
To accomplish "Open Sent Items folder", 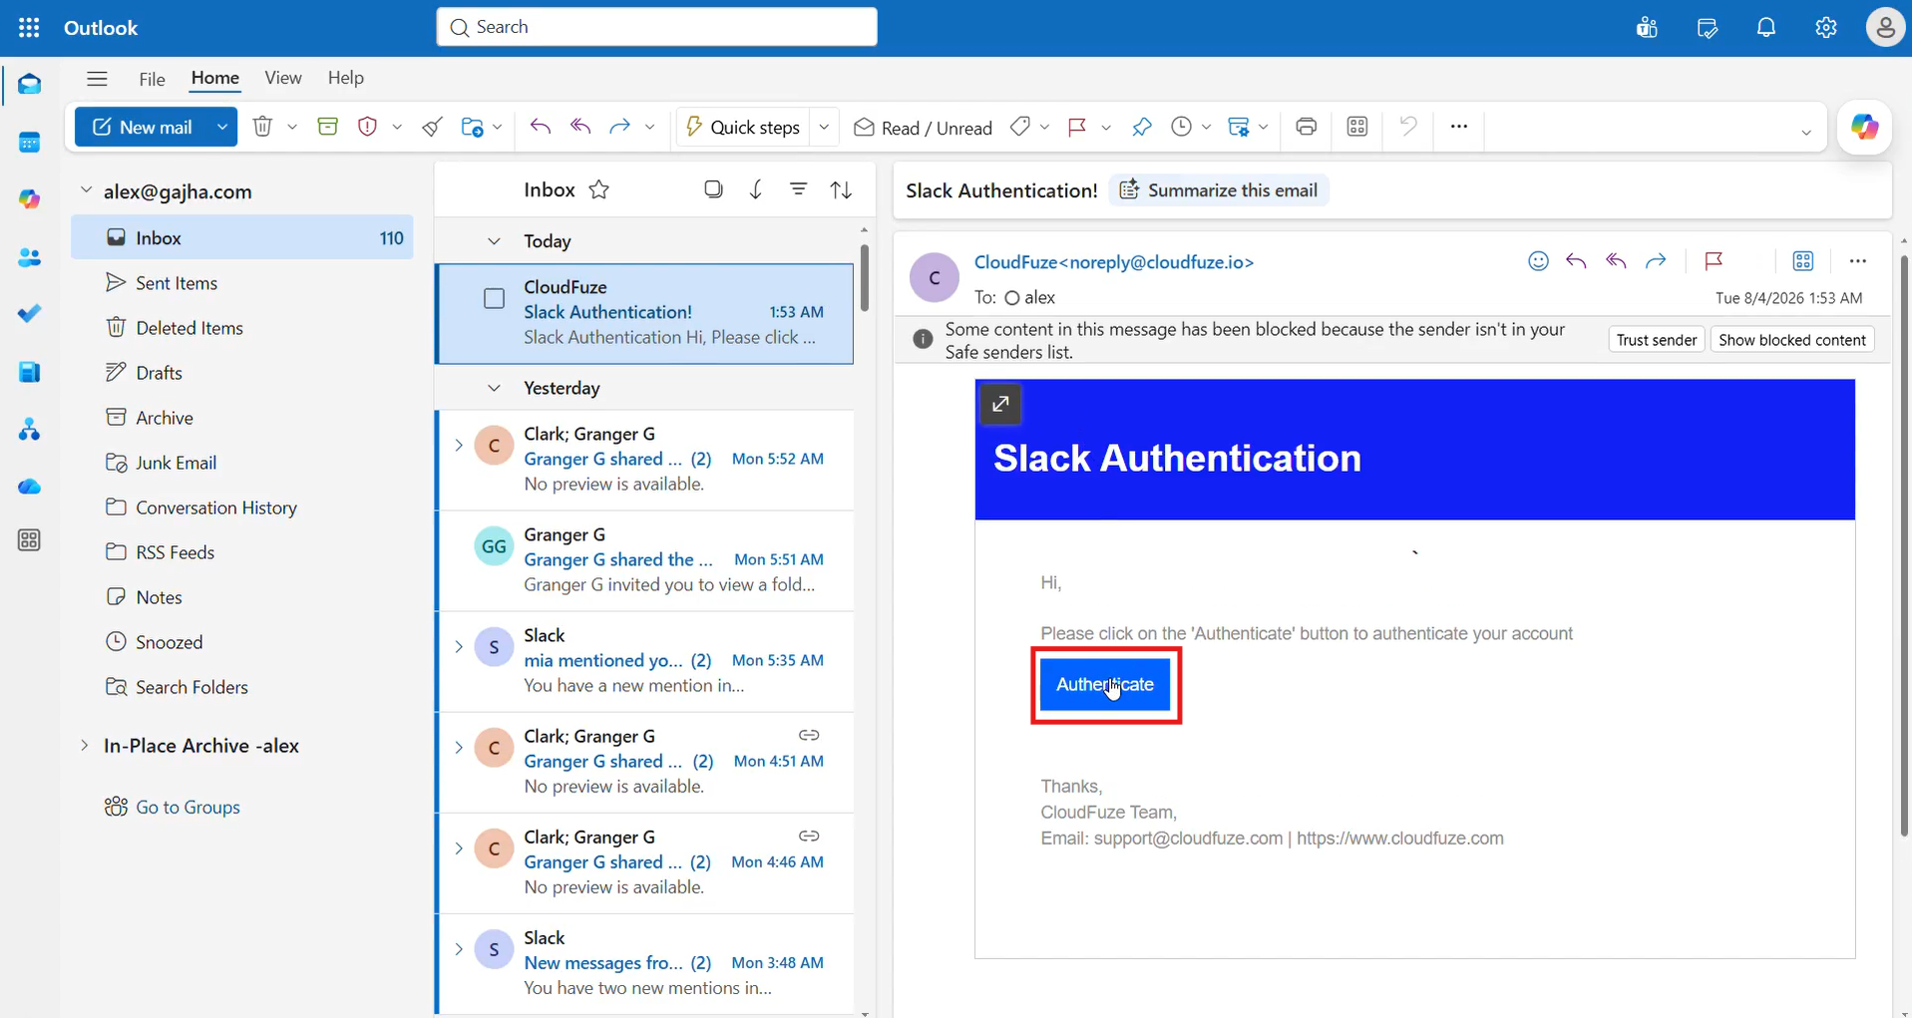I will [x=242, y=283].
